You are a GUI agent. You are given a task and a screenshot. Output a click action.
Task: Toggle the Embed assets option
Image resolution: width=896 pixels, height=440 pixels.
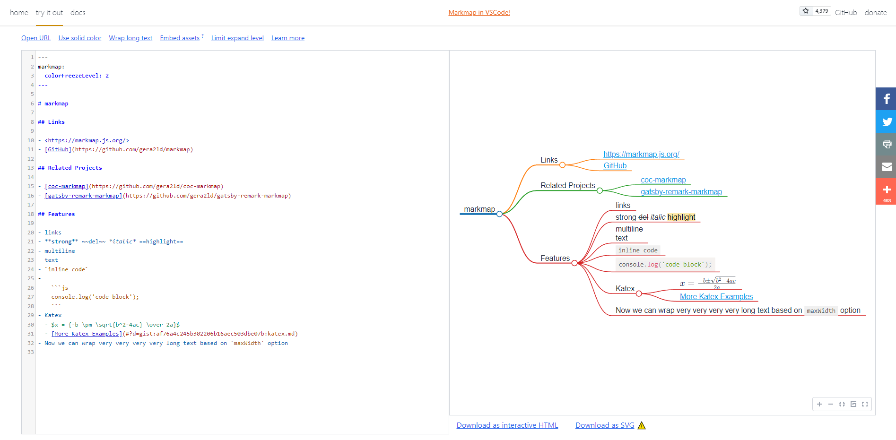(x=180, y=38)
